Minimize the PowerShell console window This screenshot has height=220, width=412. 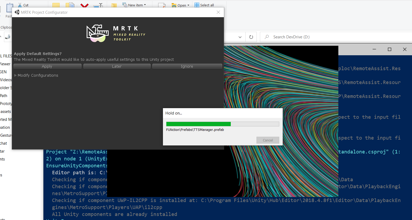pos(374,49)
